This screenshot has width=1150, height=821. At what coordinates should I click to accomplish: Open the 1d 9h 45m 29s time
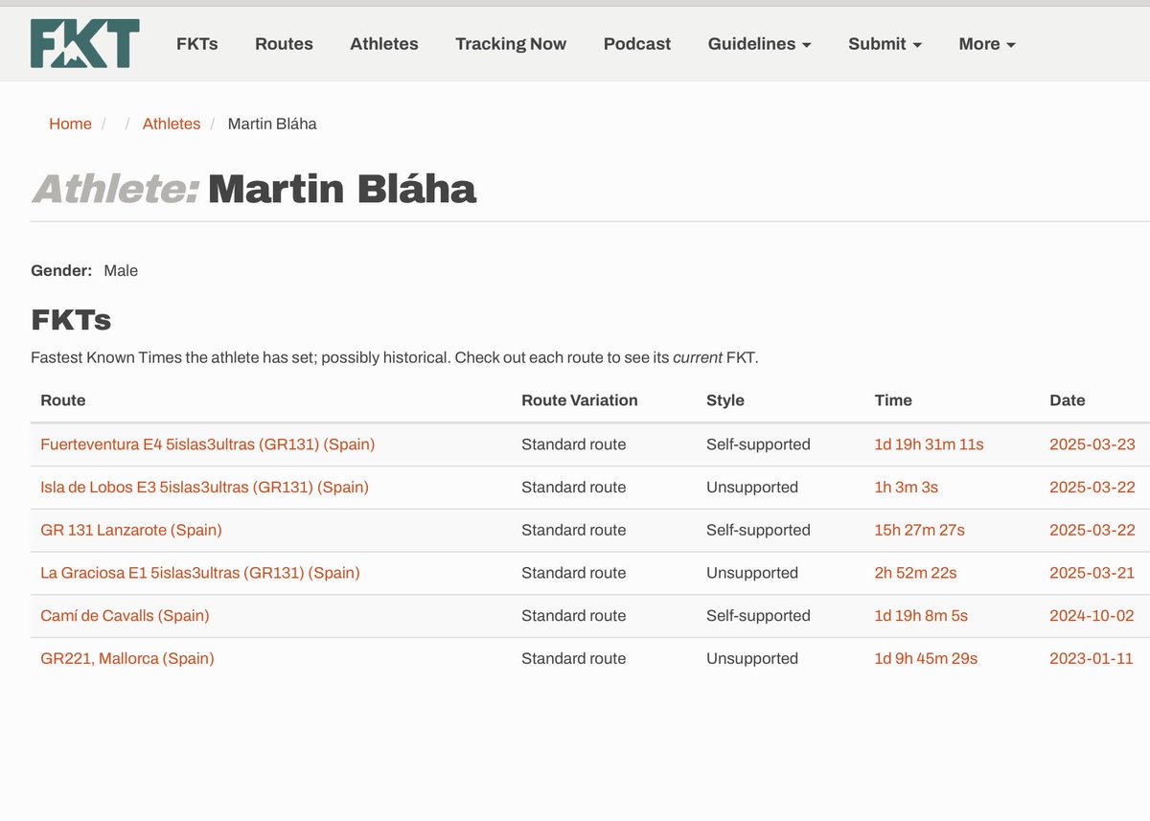point(926,658)
